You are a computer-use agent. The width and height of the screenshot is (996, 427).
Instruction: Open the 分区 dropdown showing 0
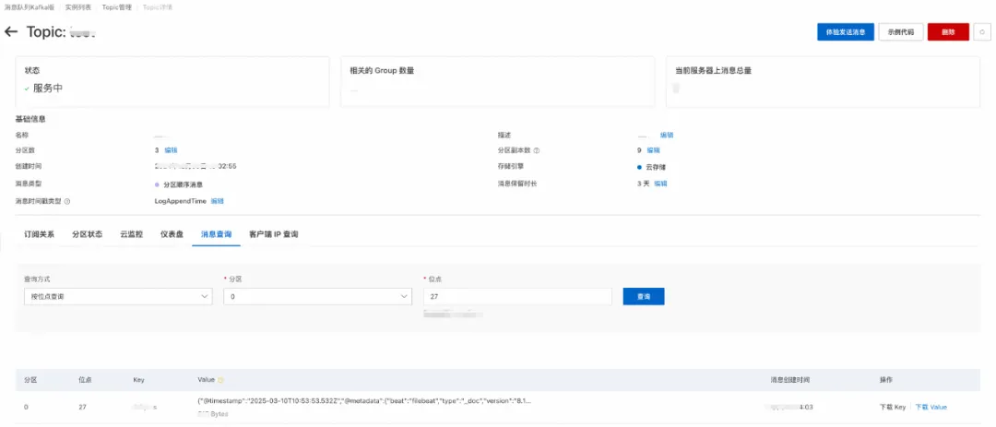pyautogui.click(x=317, y=297)
